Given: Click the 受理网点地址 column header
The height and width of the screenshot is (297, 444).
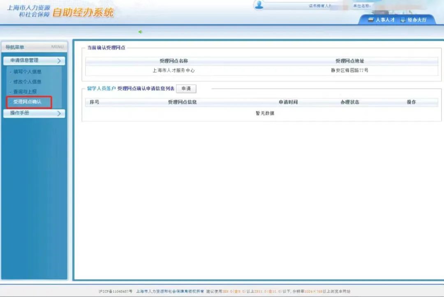Looking at the screenshot, I should tap(350, 61).
